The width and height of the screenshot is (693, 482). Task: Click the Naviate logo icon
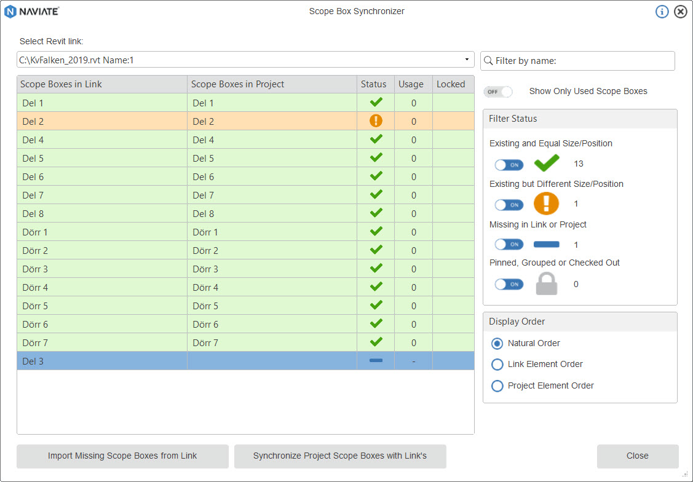10,11
